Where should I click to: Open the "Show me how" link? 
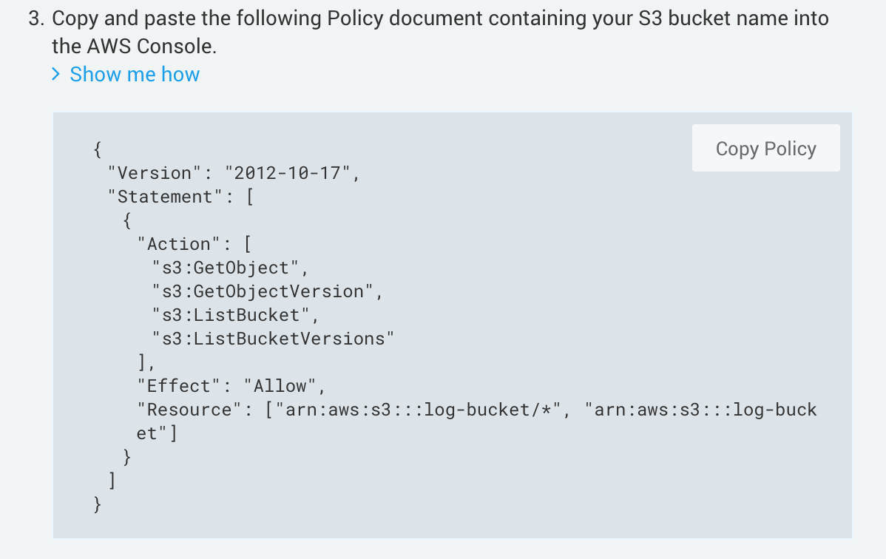pyautogui.click(x=135, y=74)
